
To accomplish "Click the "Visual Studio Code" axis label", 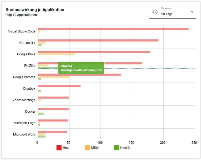I will tap(22, 31).
